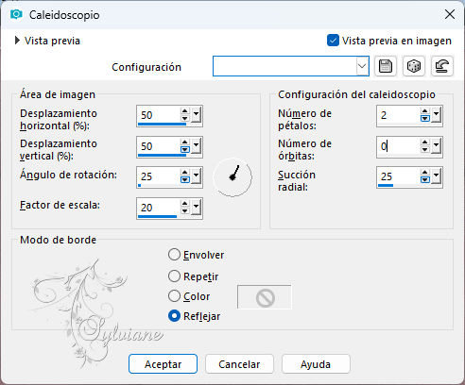
Task: Click the Cancelar button
Action: [x=239, y=364]
